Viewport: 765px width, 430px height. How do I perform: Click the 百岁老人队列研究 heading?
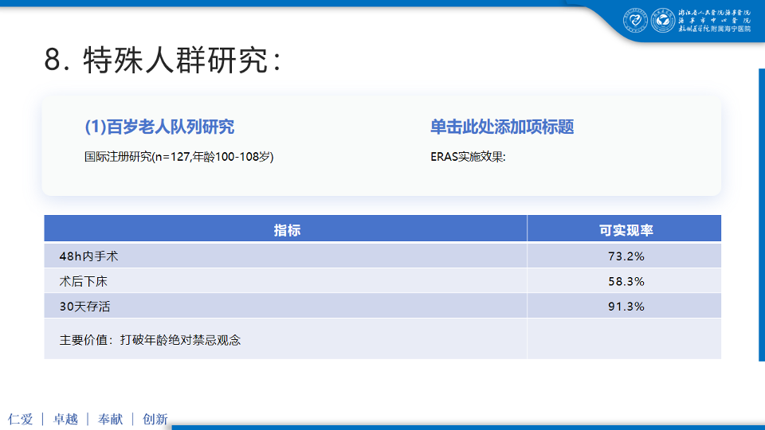[x=159, y=127]
